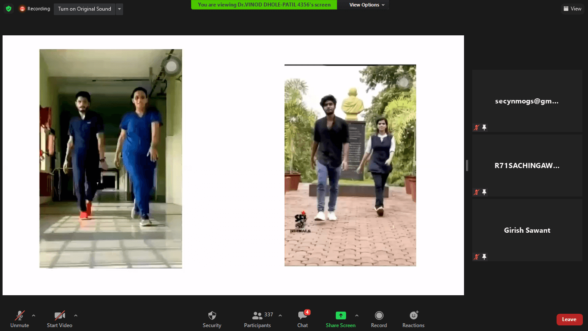Click the green Share Screen icon
This screenshot has width=588, height=331.
tap(340, 316)
